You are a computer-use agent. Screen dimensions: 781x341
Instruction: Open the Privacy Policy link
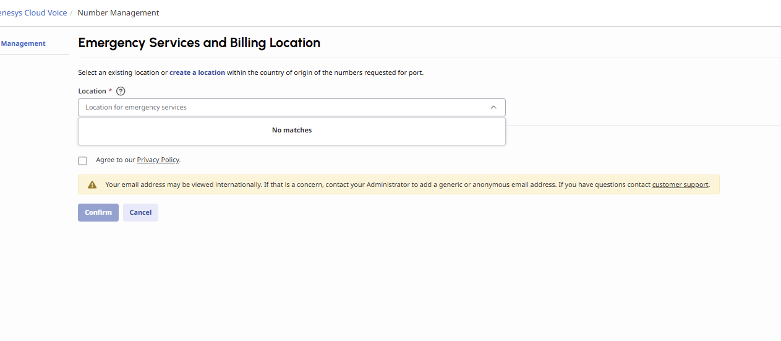pos(158,160)
